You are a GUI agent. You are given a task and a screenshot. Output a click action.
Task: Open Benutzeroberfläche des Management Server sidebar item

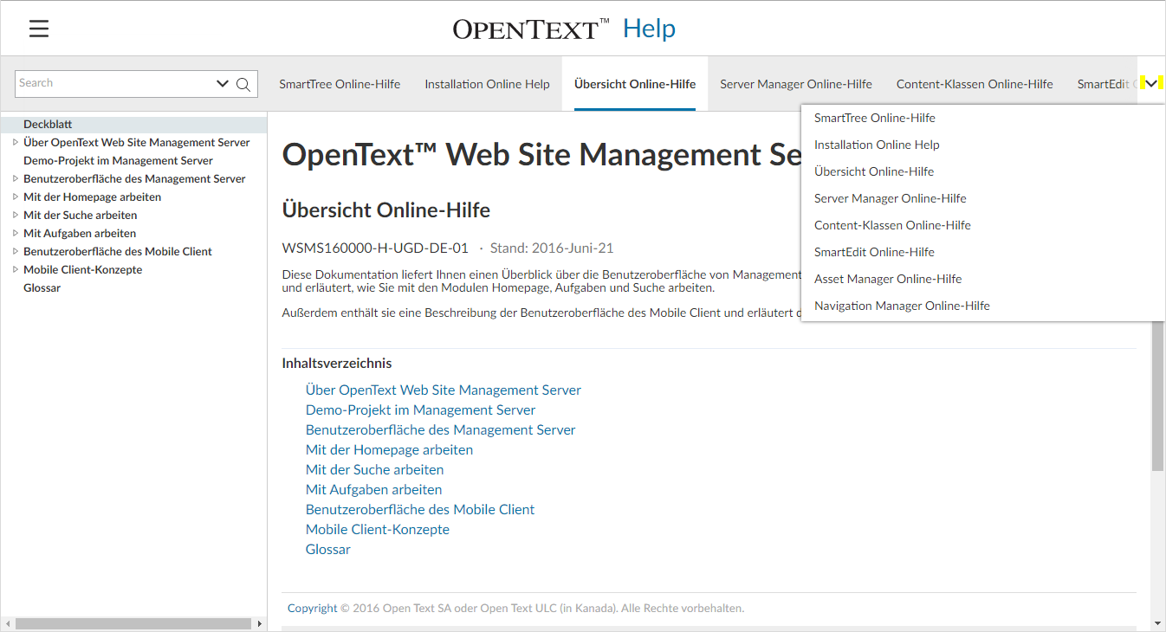(134, 179)
